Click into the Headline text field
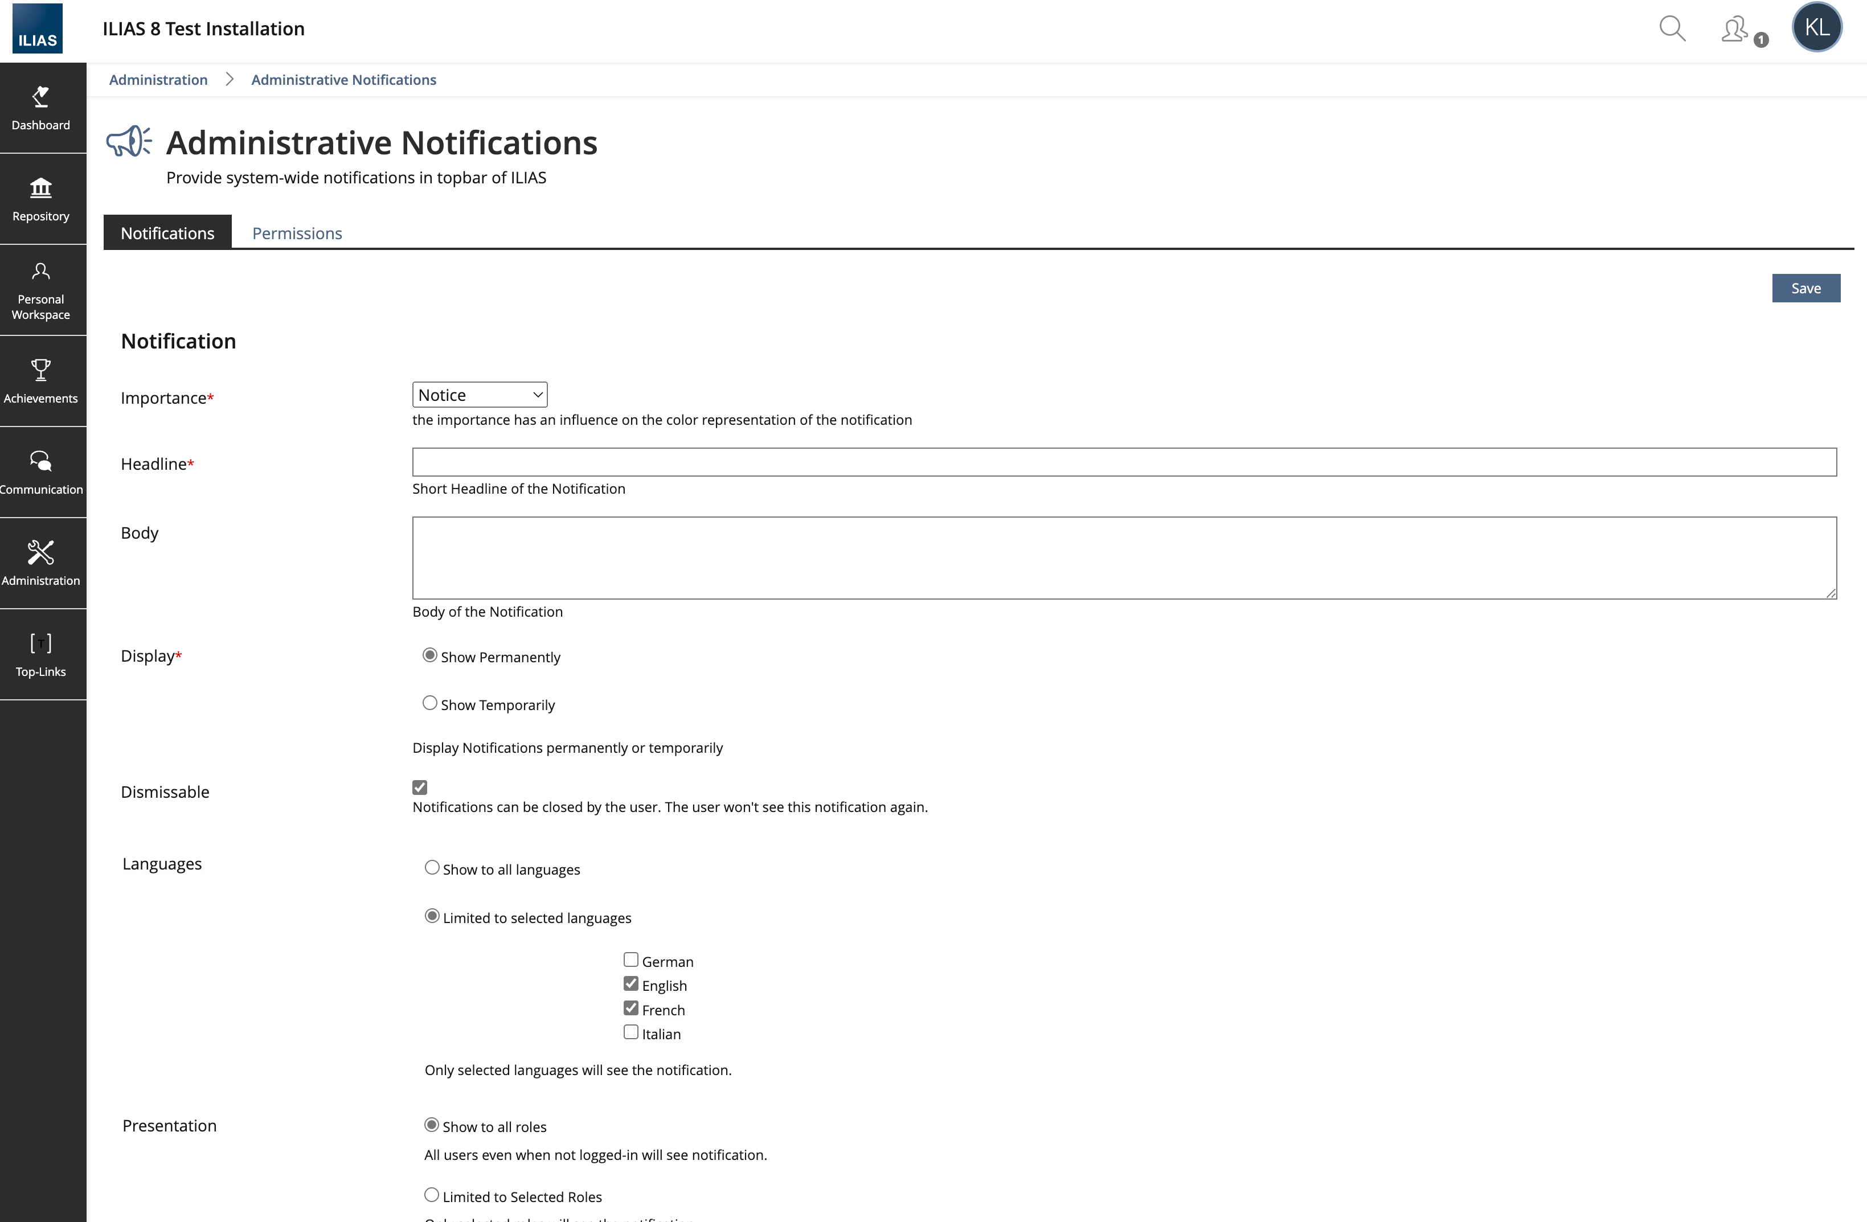This screenshot has height=1222, width=1867. pos(1123,462)
